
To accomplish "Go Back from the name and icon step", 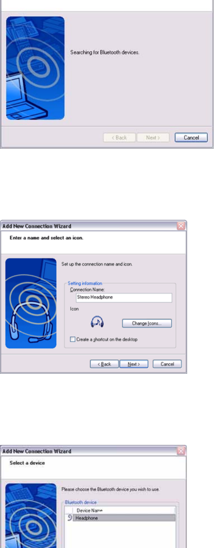I will point(104,364).
